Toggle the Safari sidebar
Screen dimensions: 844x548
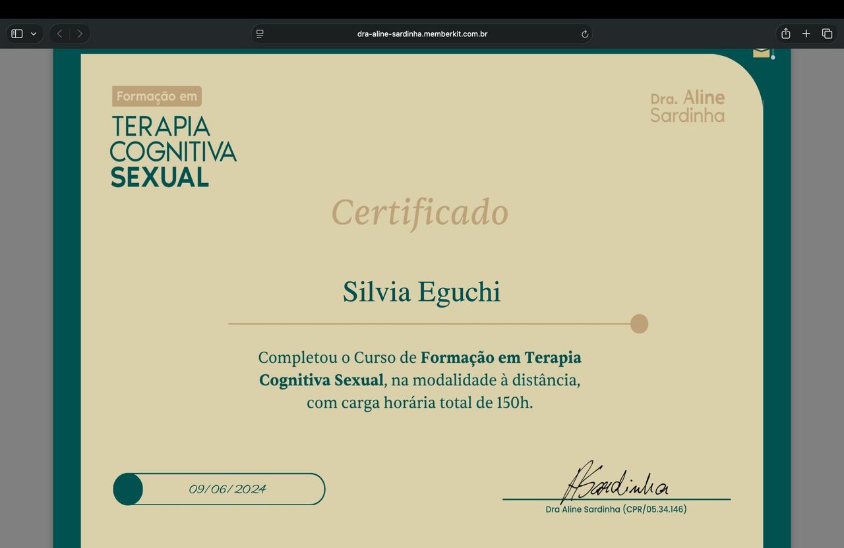click(17, 34)
